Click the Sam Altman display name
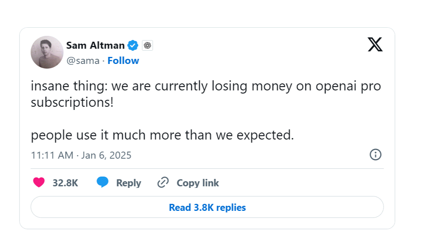The width and height of the screenshot is (434, 244). pos(95,46)
